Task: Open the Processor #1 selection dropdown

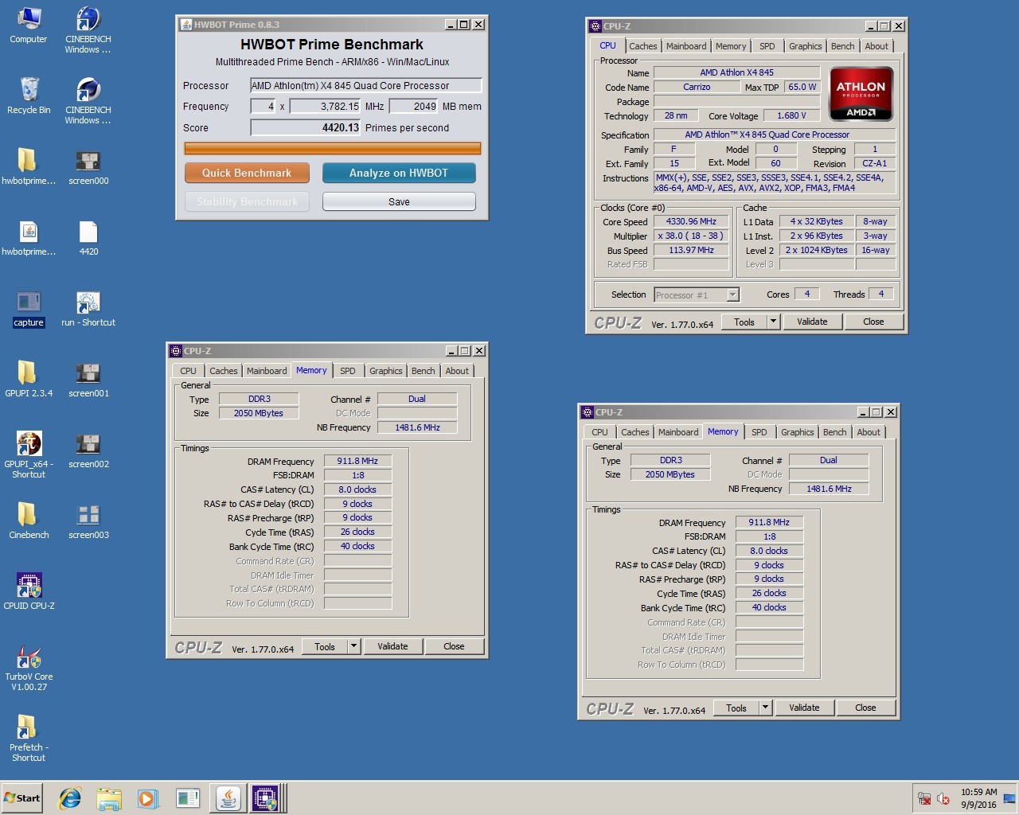Action: [697, 295]
